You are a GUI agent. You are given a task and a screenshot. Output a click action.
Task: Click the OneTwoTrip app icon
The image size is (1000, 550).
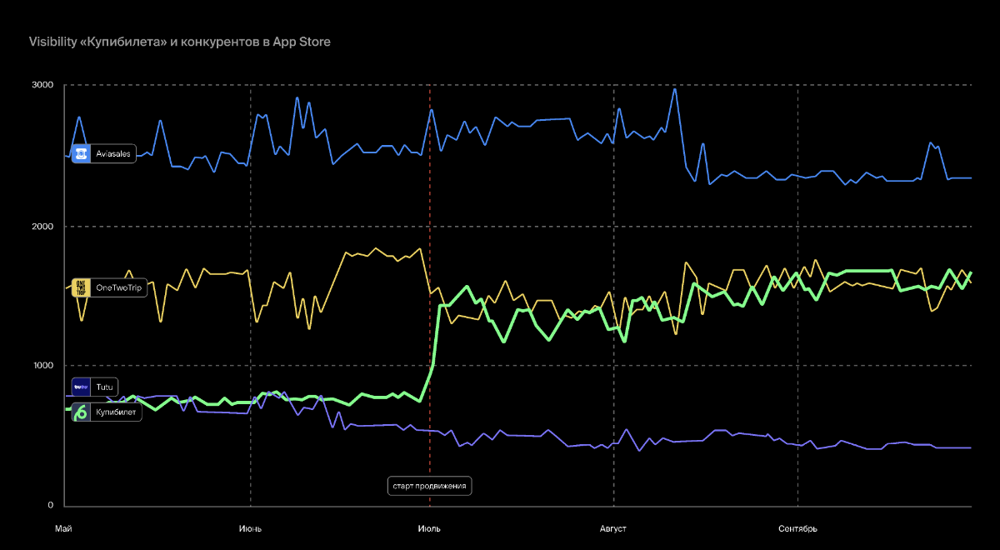(81, 287)
